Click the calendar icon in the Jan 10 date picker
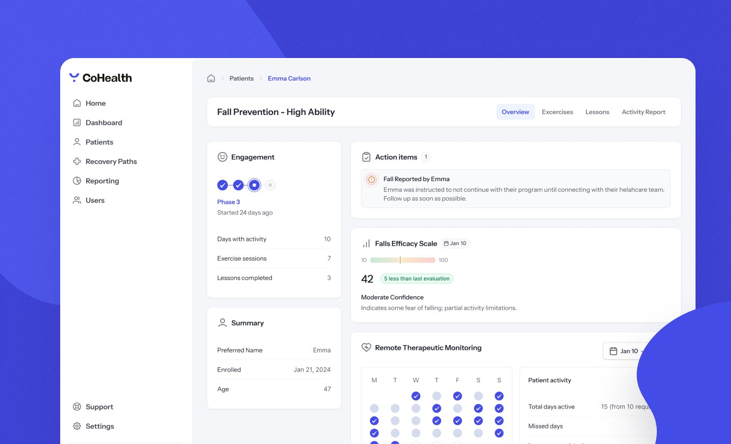This screenshot has width=731, height=444. (613, 351)
